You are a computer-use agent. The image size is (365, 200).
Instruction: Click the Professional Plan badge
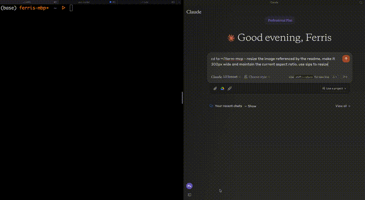point(279,20)
